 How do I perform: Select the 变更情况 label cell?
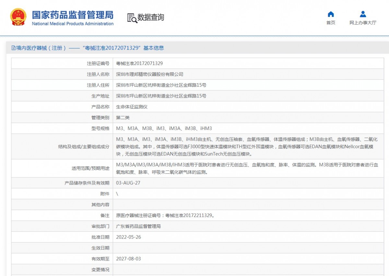(x=62, y=270)
